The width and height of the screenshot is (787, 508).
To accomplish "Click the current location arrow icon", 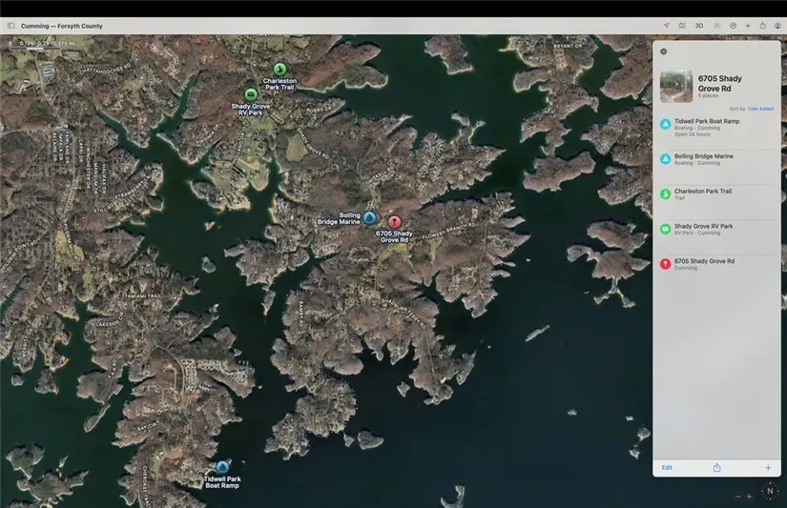I will (665, 26).
